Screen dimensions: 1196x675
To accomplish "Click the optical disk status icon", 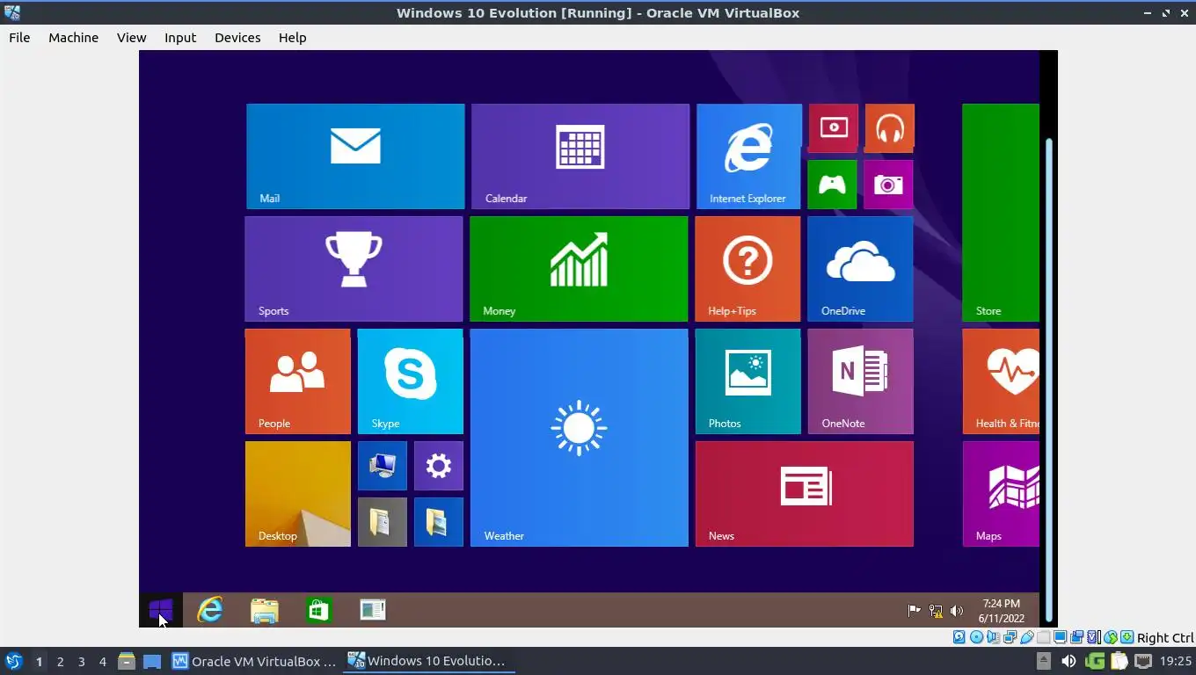I will point(976,637).
